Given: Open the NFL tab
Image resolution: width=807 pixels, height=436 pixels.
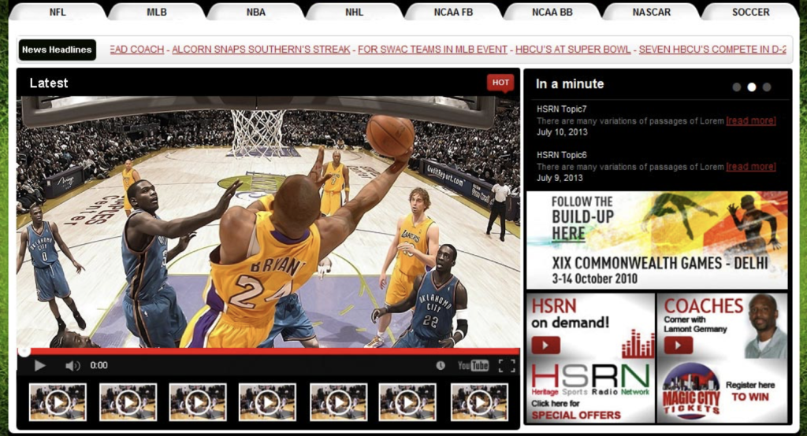Looking at the screenshot, I should click(x=58, y=12).
